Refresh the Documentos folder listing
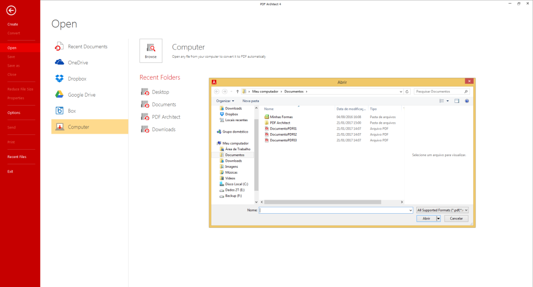This screenshot has width=533, height=287. click(407, 92)
